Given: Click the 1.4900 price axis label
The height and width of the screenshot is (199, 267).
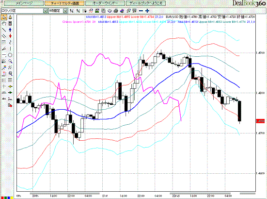Looking at the screenshot, I should click(260, 53).
